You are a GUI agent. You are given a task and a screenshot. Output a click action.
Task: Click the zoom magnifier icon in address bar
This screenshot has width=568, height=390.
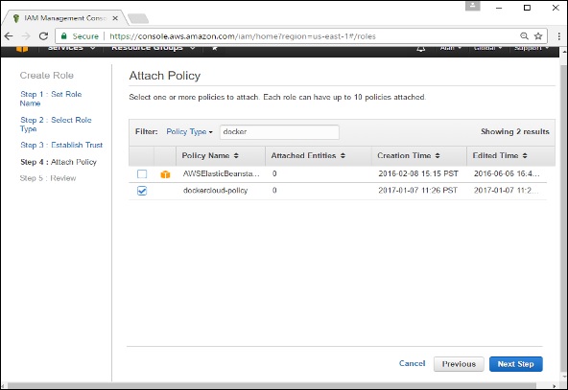524,35
